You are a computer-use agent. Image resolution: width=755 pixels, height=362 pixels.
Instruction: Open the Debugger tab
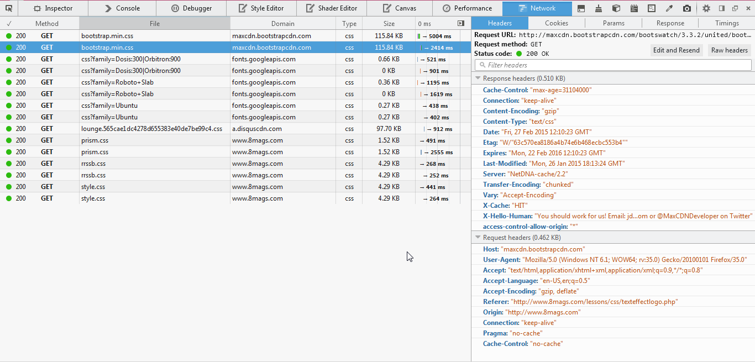click(191, 8)
